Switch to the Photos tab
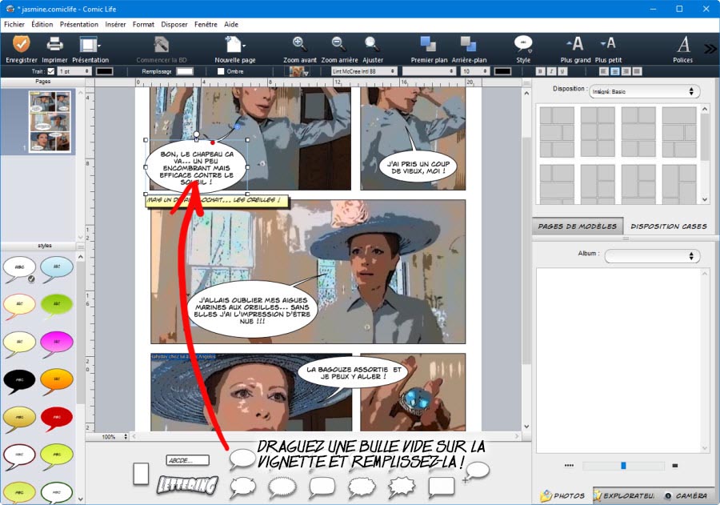The height and width of the screenshot is (505, 720). pos(563,495)
